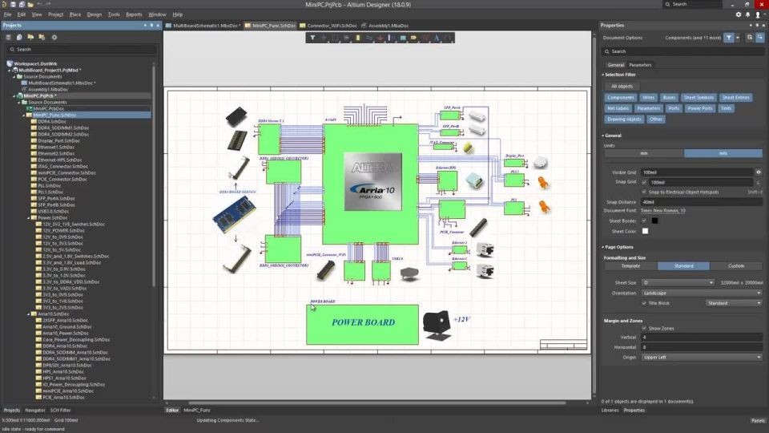This screenshot has width=769, height=433.
Task: Switch to Connector_WiFi.SchDoc tab
Action: [x=328, y=26]
